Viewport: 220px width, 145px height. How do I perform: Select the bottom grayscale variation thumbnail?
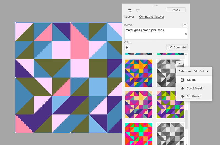coord(170,134)
